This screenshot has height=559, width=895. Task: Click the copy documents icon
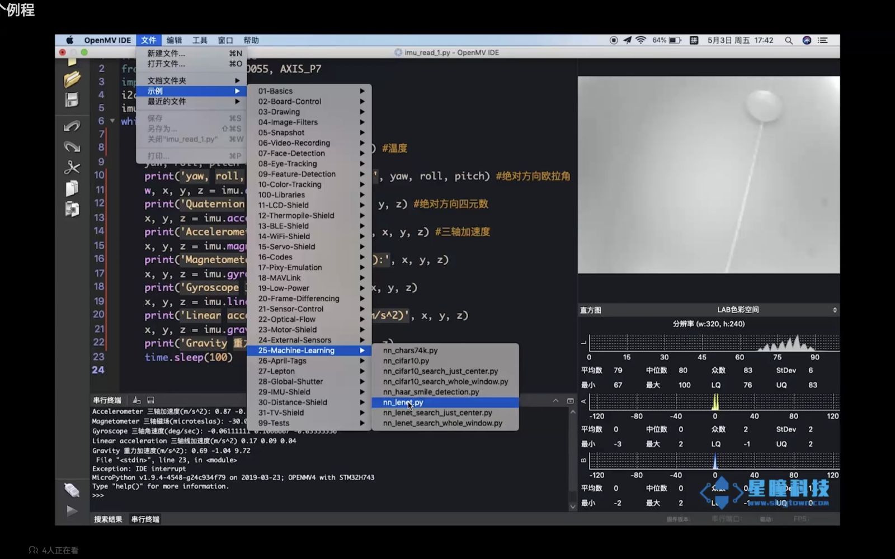tap(72, 188)
